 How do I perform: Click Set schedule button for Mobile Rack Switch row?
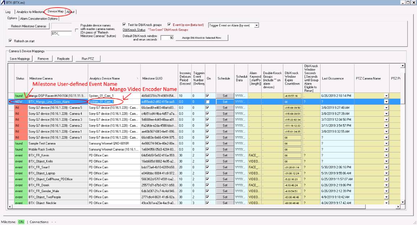(225, 149)
